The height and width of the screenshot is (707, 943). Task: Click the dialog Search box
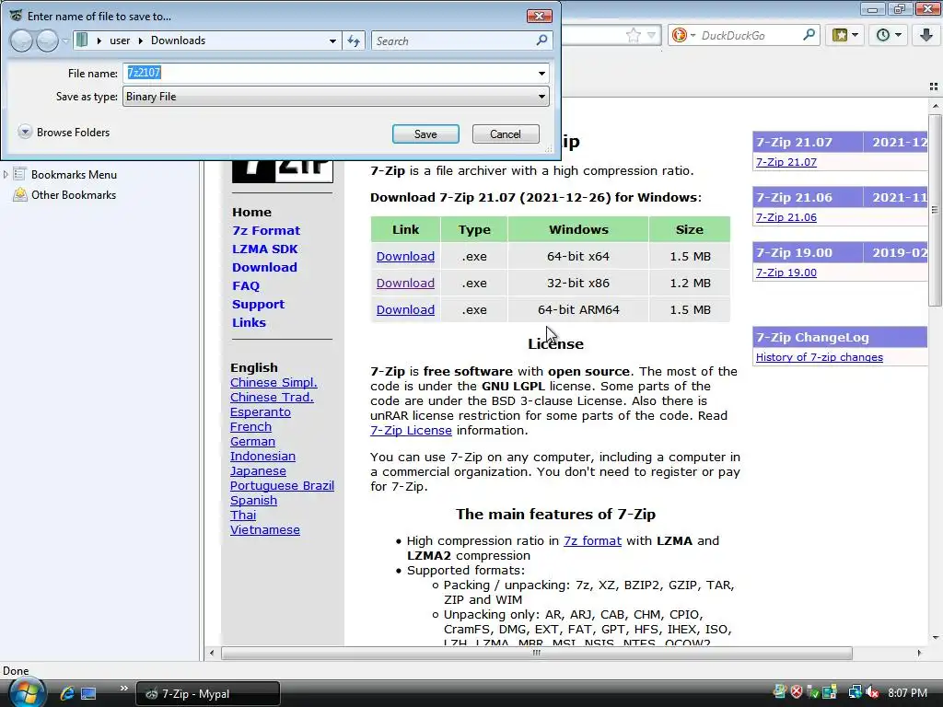pyautogui.click(x=453, y=41)
